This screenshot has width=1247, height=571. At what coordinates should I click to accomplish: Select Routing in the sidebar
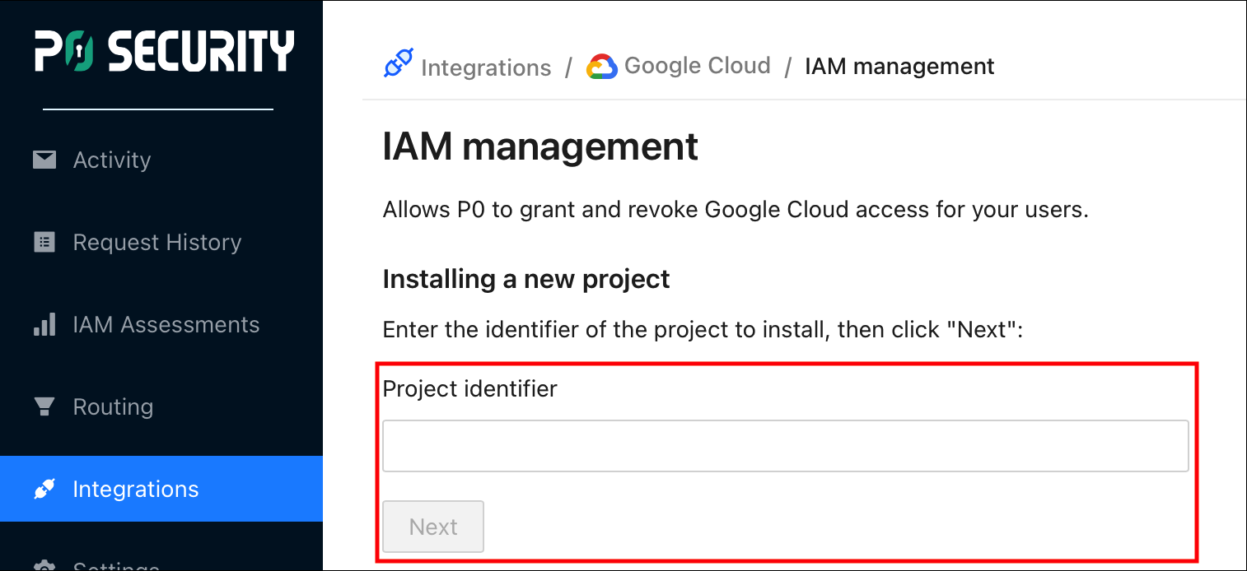tap(113, 406)
